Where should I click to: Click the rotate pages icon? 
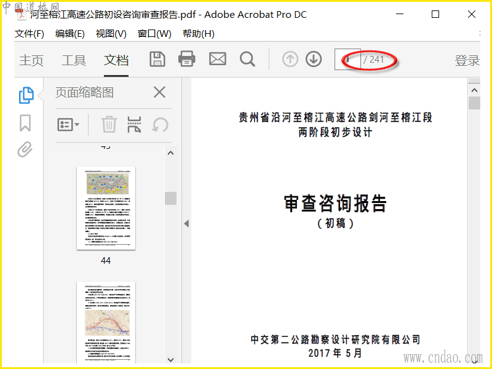[160, 125]
